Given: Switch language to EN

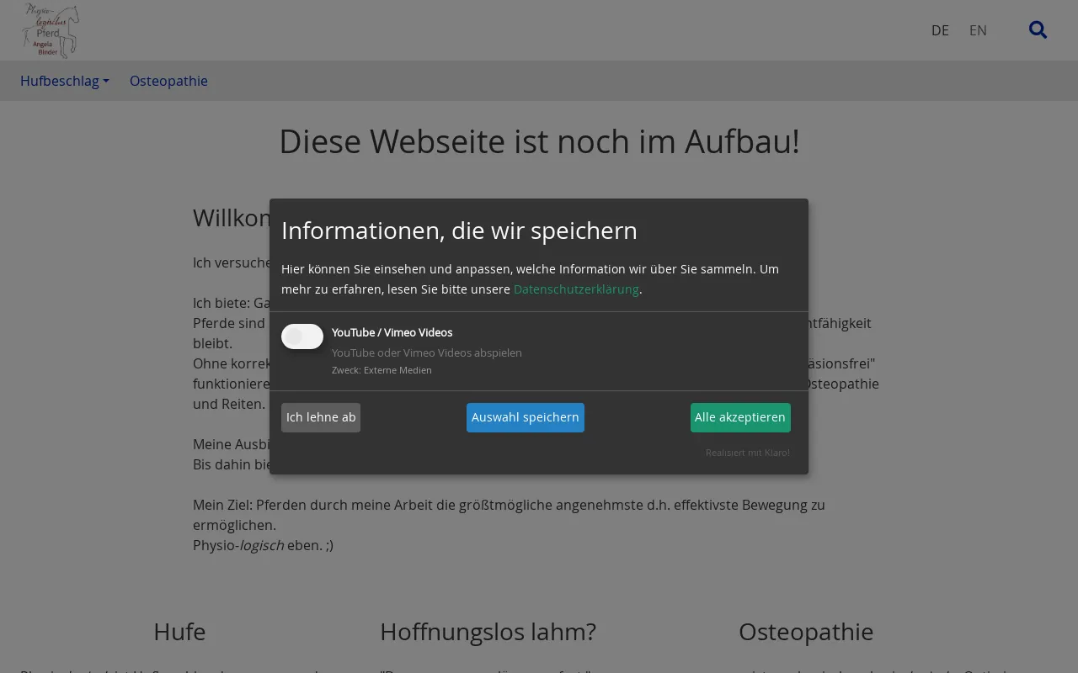Looking at the screenshot, I should coord(978,30).
